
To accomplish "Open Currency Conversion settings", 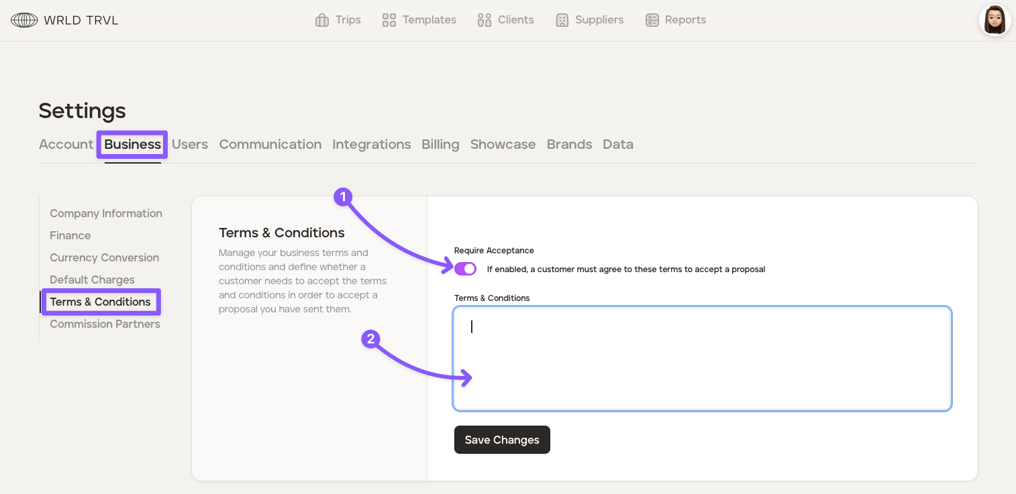I will tap(105, 257).
